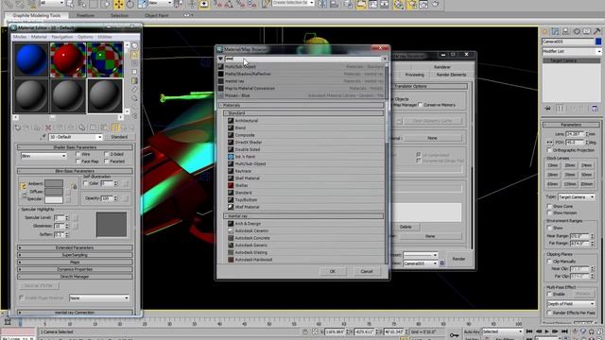Viewport: 605px width, 340px height.
Task: Select the Architectural material entry
Action: pos(246,121)
